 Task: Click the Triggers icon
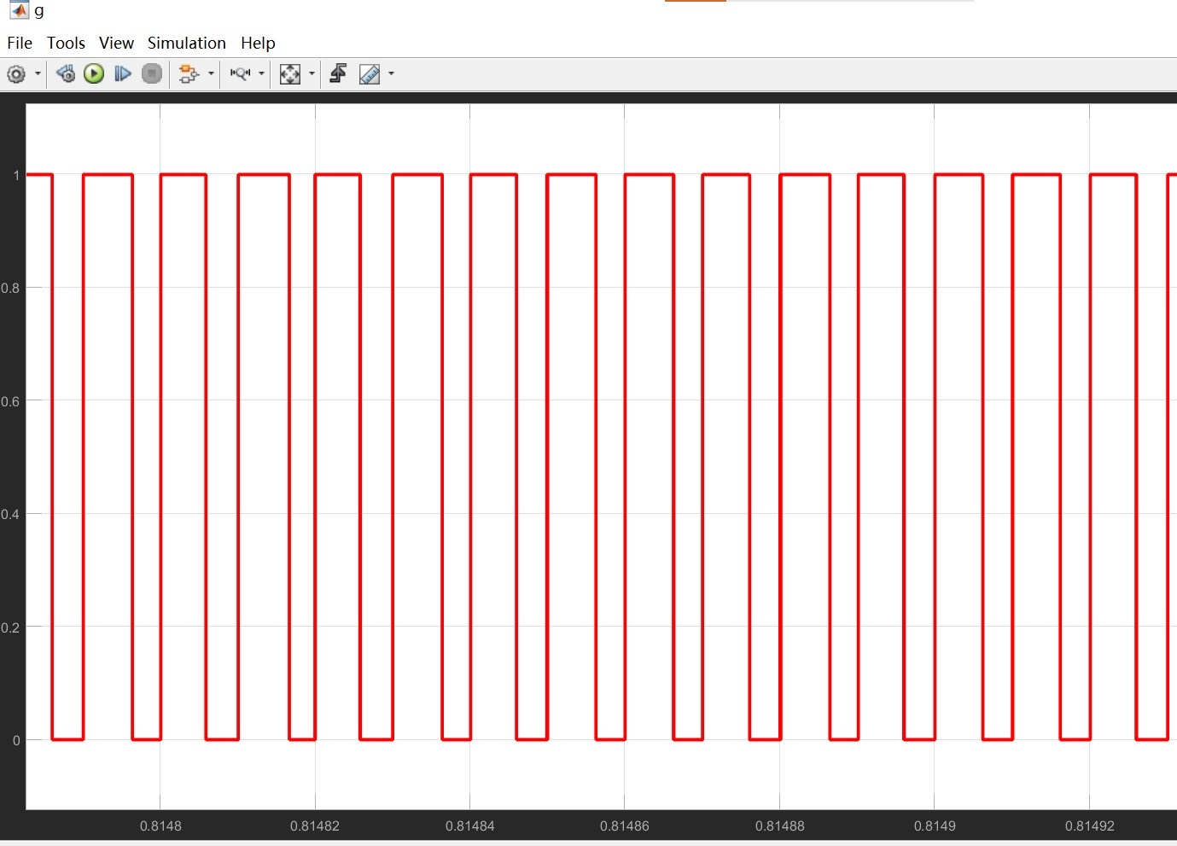(339, 74)
